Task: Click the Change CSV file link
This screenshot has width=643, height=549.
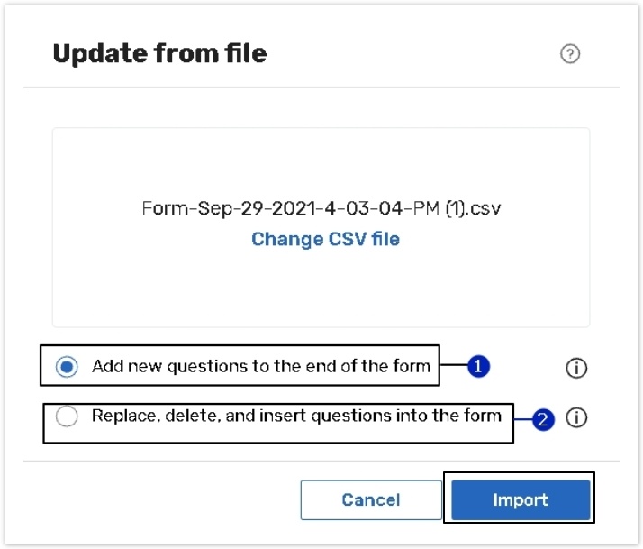Action: 325,239
